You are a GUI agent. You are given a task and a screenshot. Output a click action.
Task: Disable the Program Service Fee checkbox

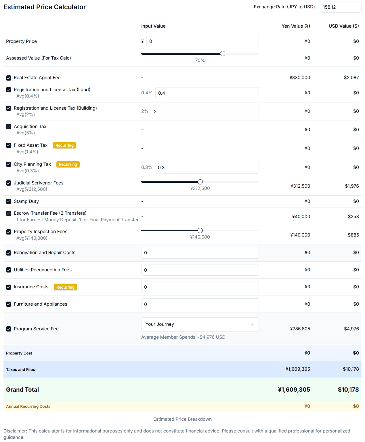[x=9, y=329]
